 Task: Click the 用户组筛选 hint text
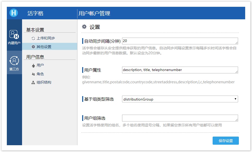coord(152,125)
